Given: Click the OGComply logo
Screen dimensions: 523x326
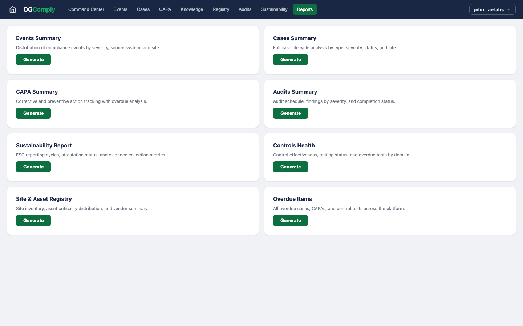Looking at the screenshot, I should pyautogui.click(x=39, y=9).
